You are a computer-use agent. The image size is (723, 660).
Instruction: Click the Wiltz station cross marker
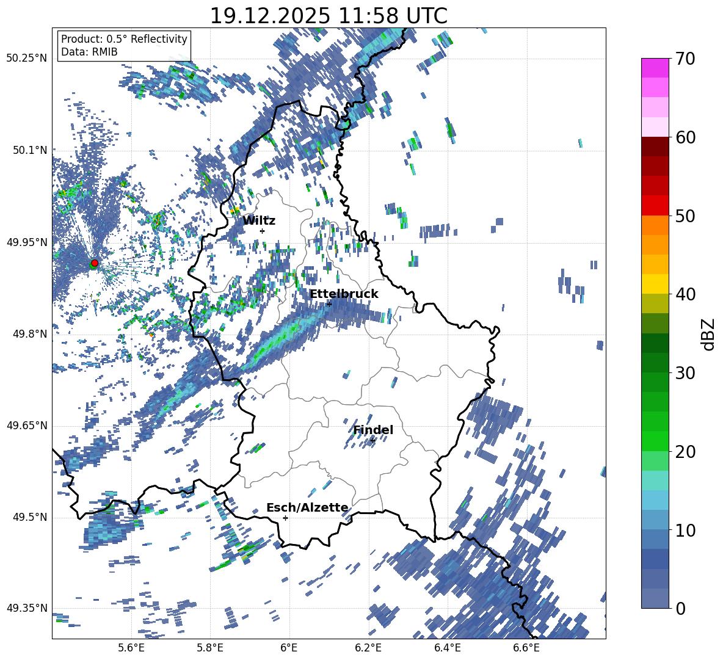(263, 231)
